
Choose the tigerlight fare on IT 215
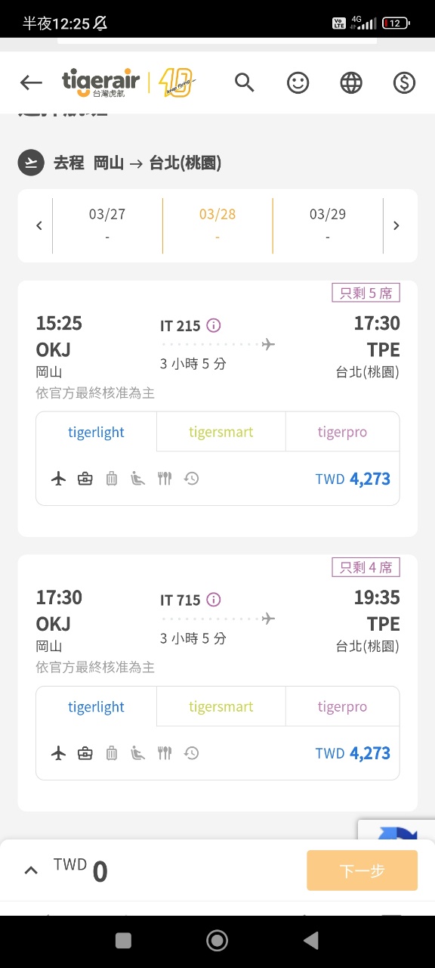tap(97, 433)
